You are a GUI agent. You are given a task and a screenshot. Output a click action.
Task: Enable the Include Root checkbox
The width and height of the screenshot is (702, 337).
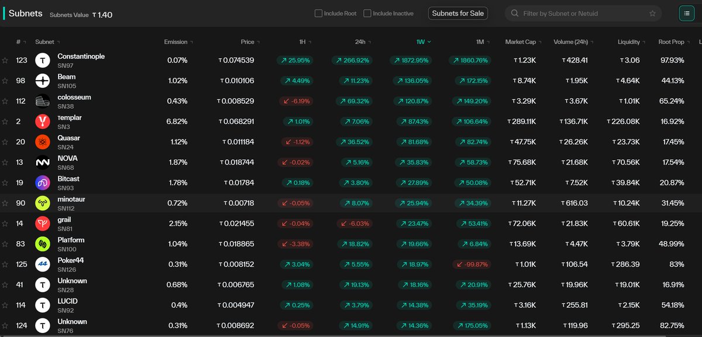(318, 13)
